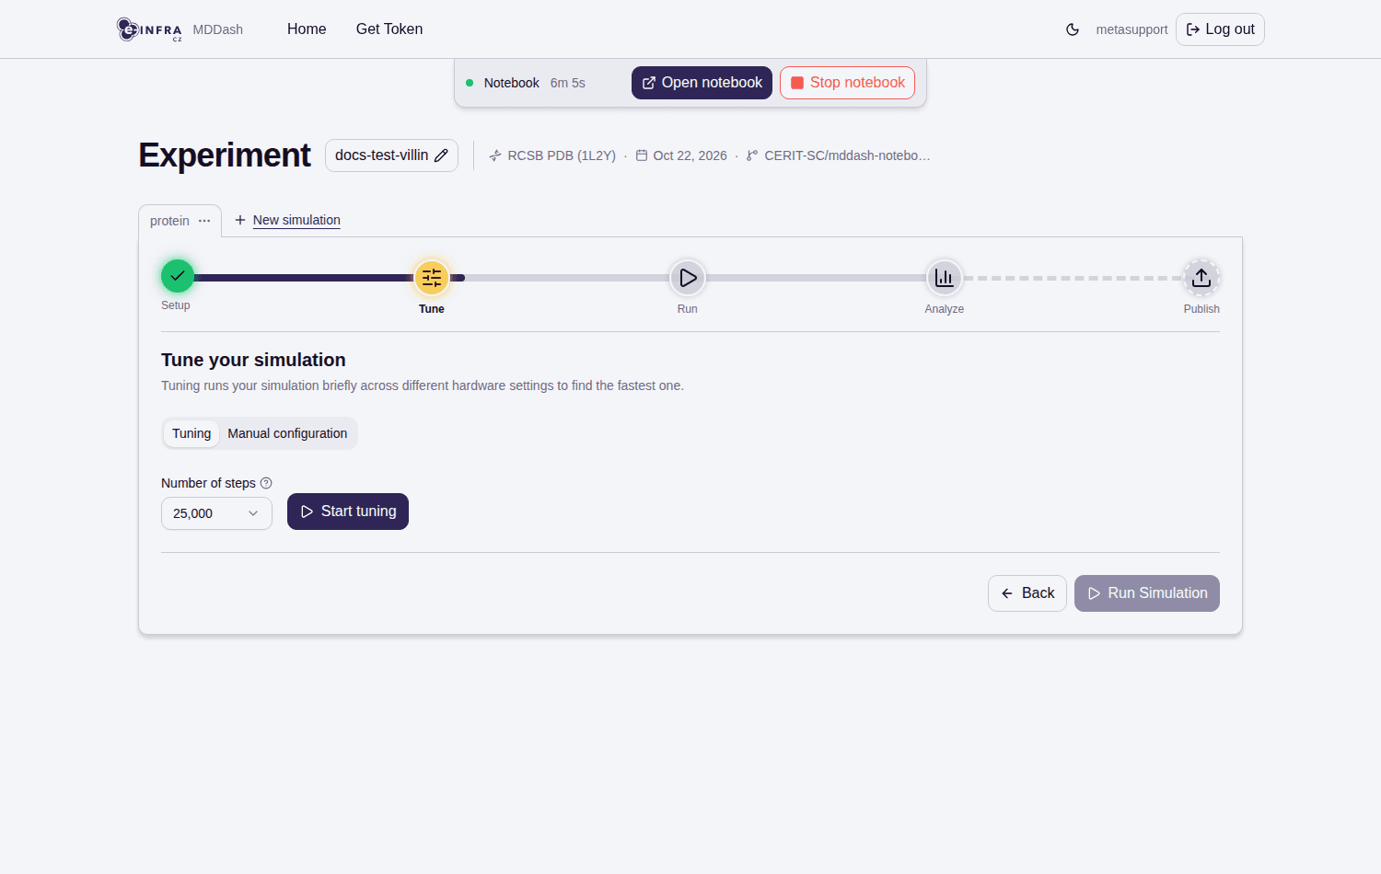Click the CERIT-SC/mddash-notebo… repository text

pyautogui.click(x=847, y=155)
